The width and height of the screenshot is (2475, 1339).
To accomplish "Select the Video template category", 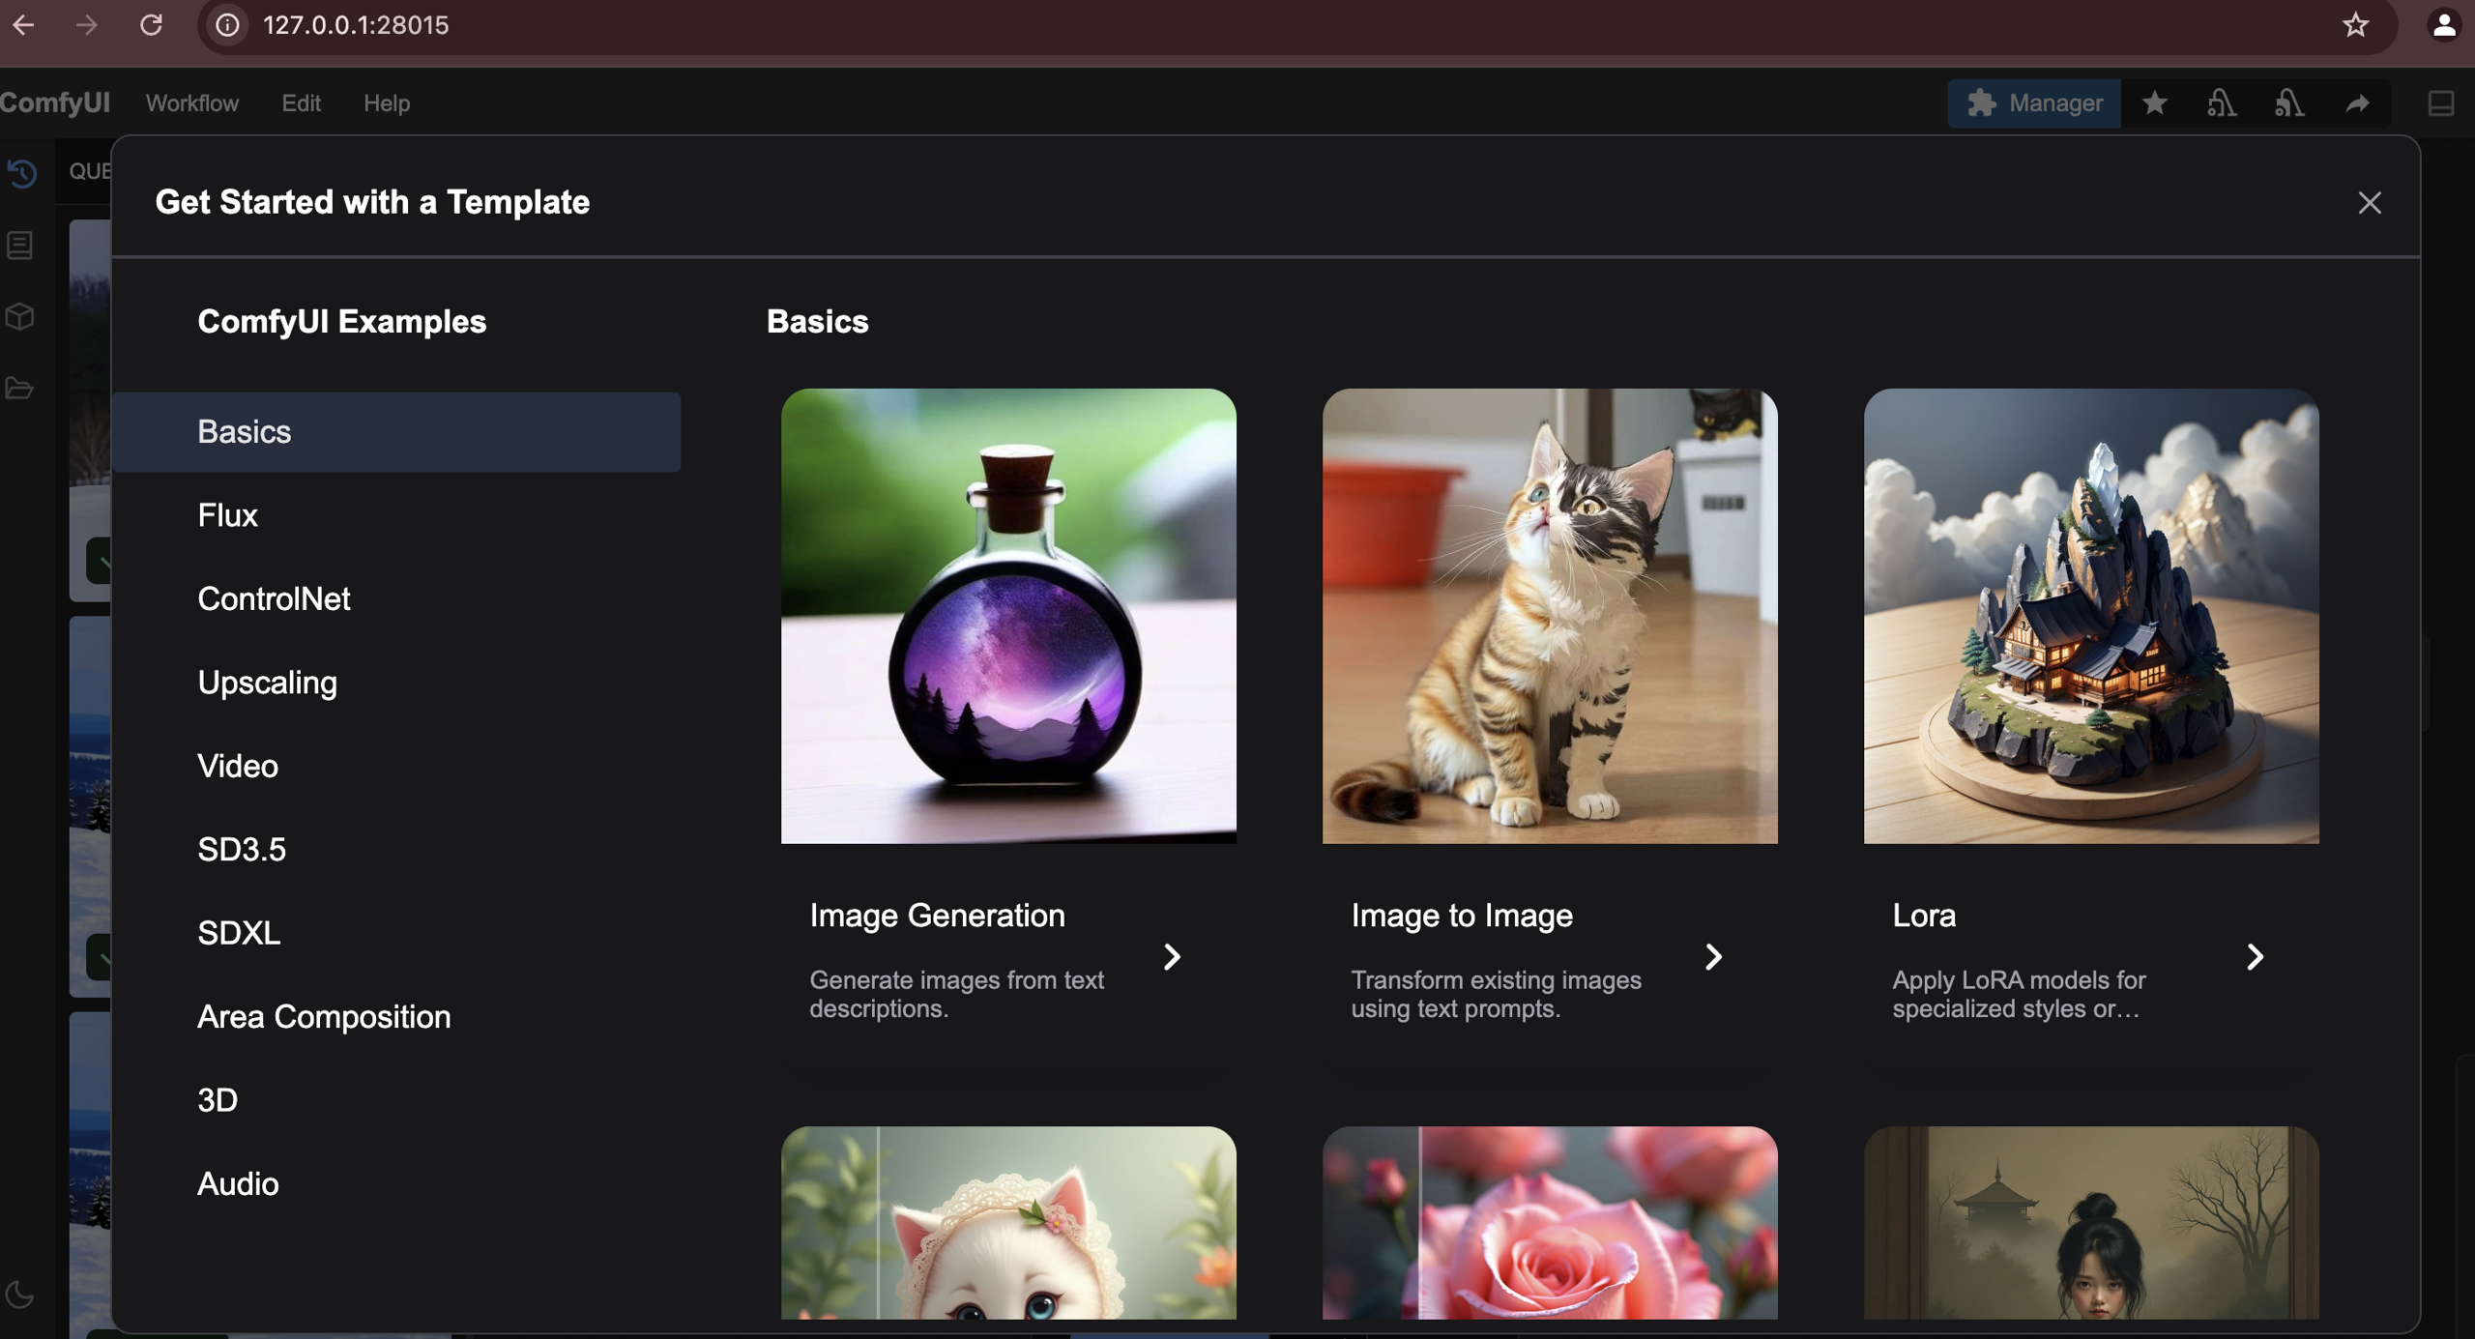I will tap(396, 767).
